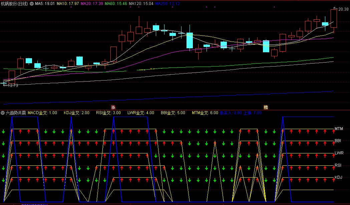Click the BBI金叉: 5.00 value
The width and height of the screenshot is (350, 205).
tap(173, 113)
